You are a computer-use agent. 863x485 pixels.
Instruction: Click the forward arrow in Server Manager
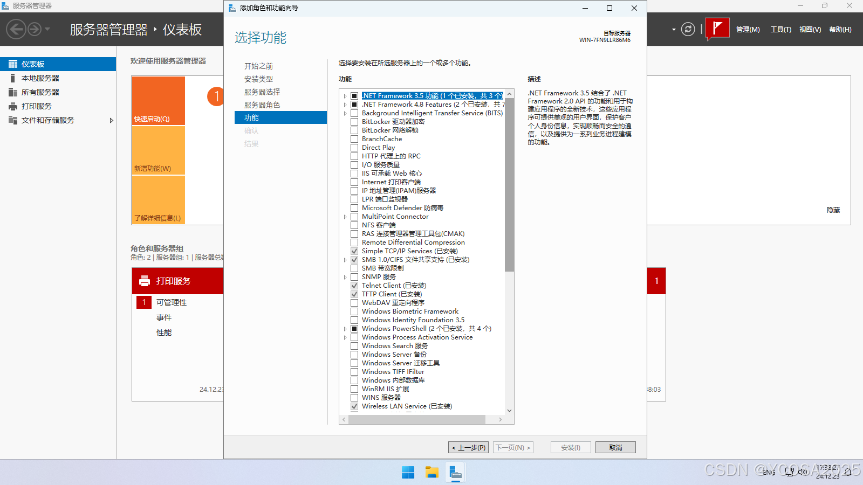(x=35, y=29)
